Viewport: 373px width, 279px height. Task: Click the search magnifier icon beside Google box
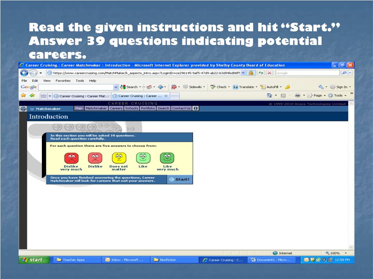(344, 73)
